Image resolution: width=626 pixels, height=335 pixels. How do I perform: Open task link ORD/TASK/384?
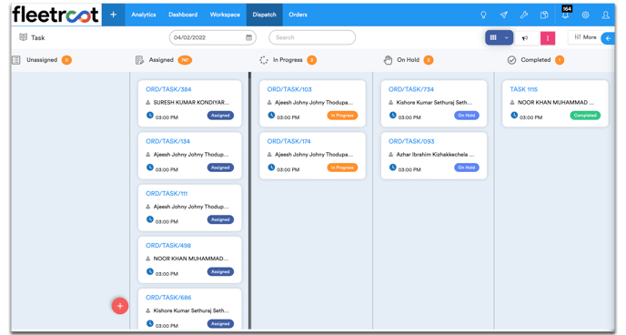[168, 89]
